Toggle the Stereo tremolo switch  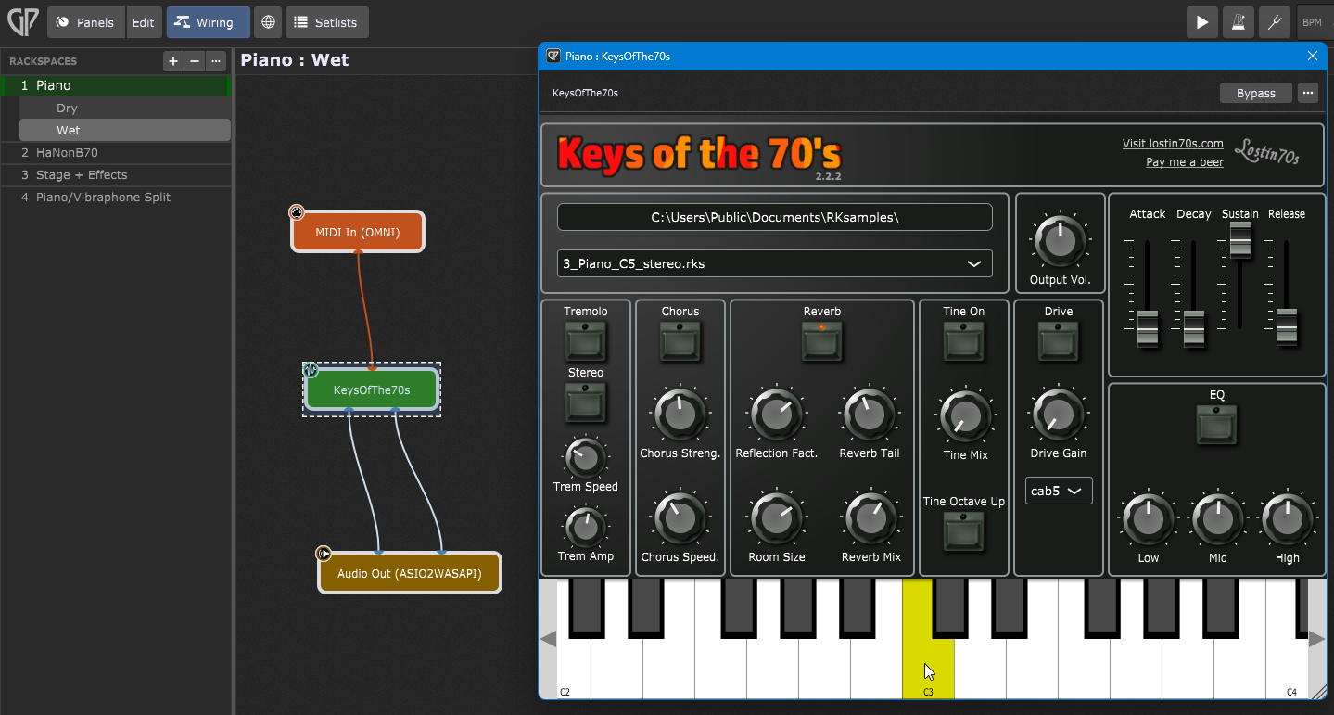pos(586,402)
